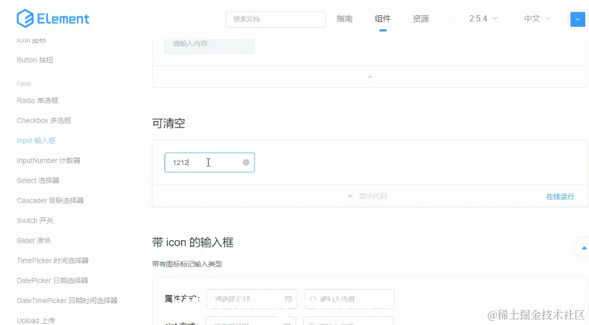Image resolution: width=589 pixels, height=325 pixels.
Task: Go to Button 按钮 in sidebar
Action: tap(35, 60)
